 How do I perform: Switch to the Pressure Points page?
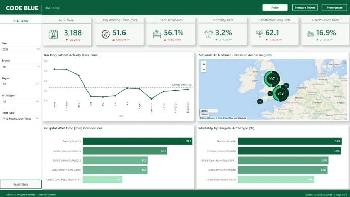(305, 8)
